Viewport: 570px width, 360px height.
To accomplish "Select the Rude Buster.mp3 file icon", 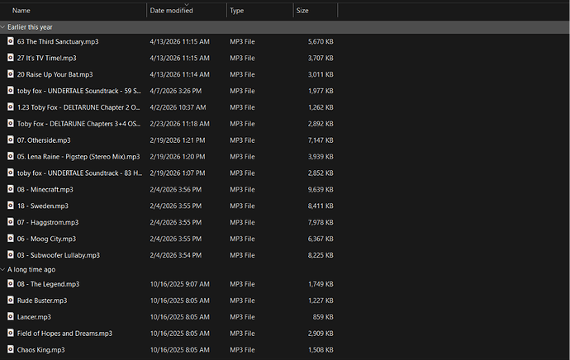I will coord(11,300).
